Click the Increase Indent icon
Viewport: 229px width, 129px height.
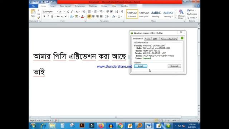[x=111, y=11]
